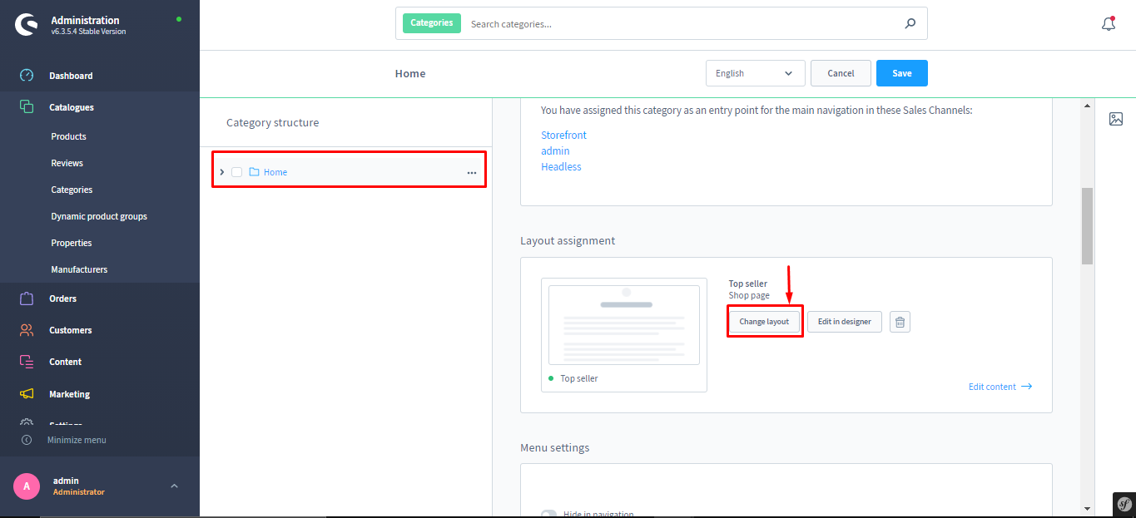Image resolution: width=1136 pixels, height=518 pixels.
Task: Expand the admin user menu chevron
Action: [174, 486]
